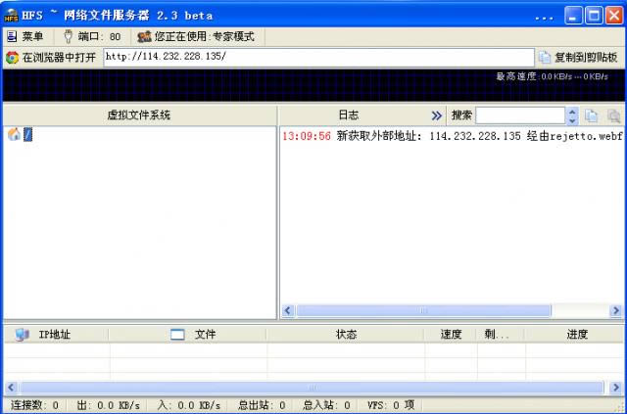Open the 菜单 menu button
Screen dimensions: 627x414
[x=26, y=37]
